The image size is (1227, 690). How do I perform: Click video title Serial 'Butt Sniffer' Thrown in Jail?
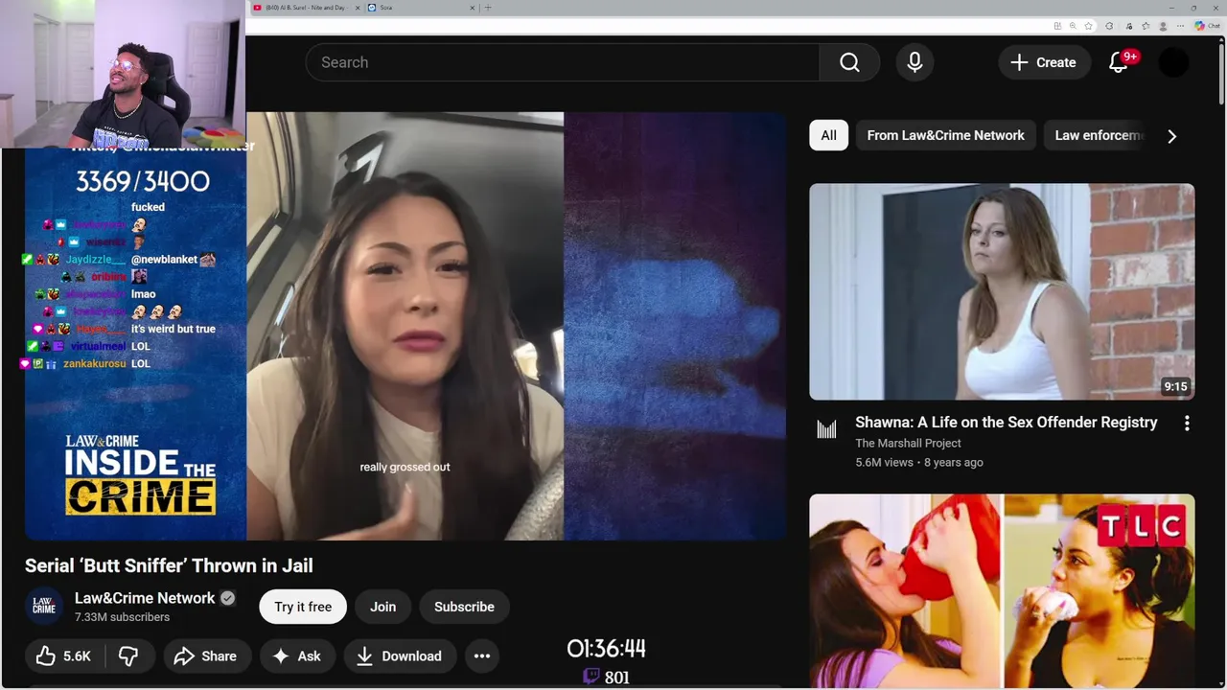pyautogui.click(x=169, y=565)
